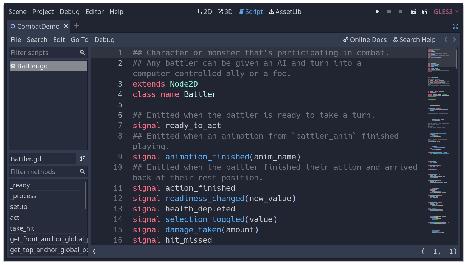Open the GLES3 renderer dropdown
The width and height of the screenshot is (467, 265).
446,11
